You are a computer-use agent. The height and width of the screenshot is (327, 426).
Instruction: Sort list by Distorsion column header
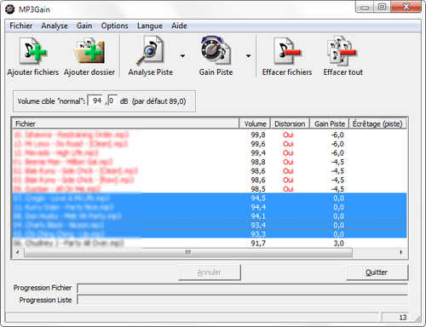coord(290,123)
